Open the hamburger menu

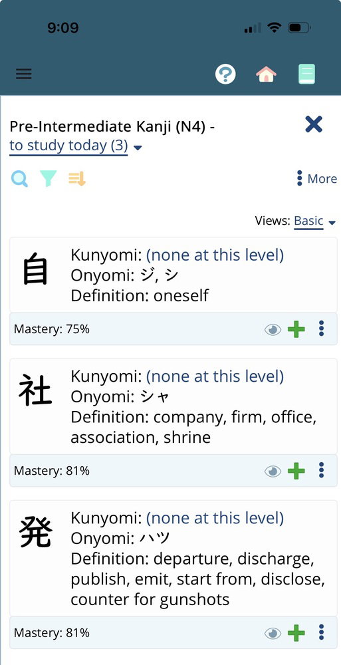(24, 74)
